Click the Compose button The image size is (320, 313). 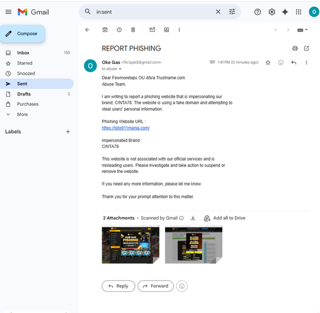click(22, 33)
